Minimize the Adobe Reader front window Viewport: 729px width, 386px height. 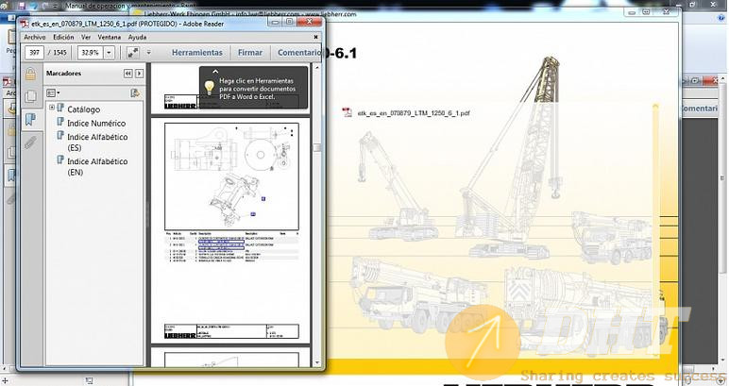click(275, 22)
